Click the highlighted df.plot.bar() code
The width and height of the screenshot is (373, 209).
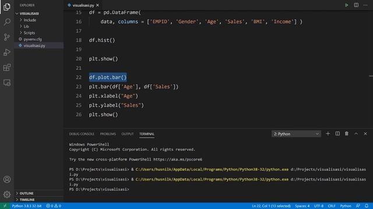108,77
